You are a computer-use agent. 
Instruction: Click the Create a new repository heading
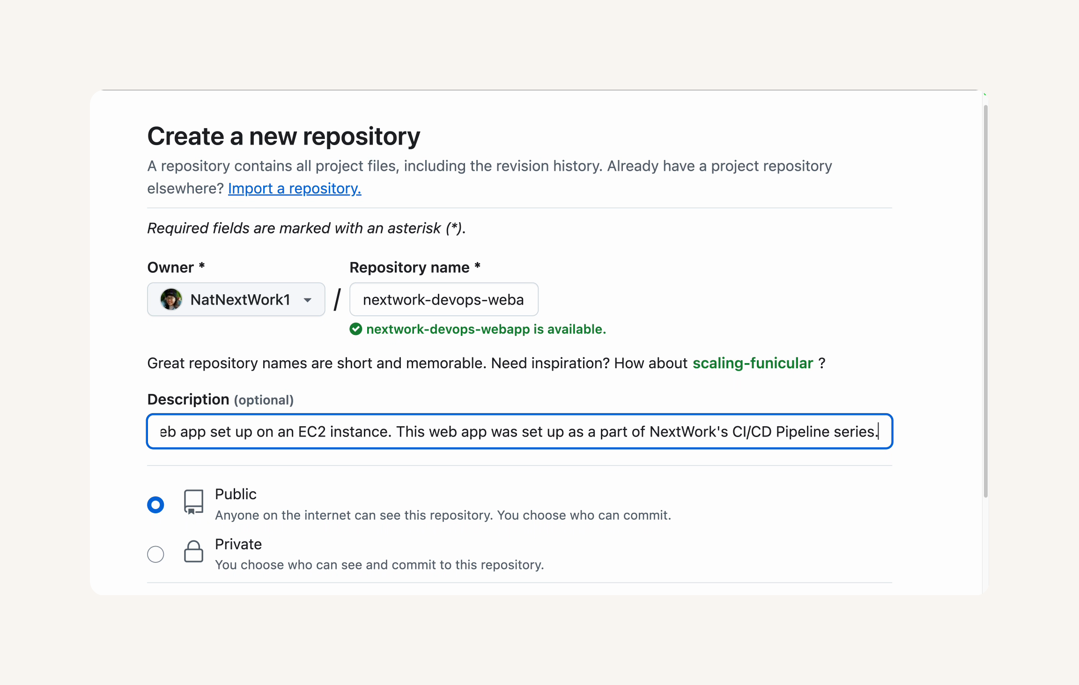tap(284, 136)
